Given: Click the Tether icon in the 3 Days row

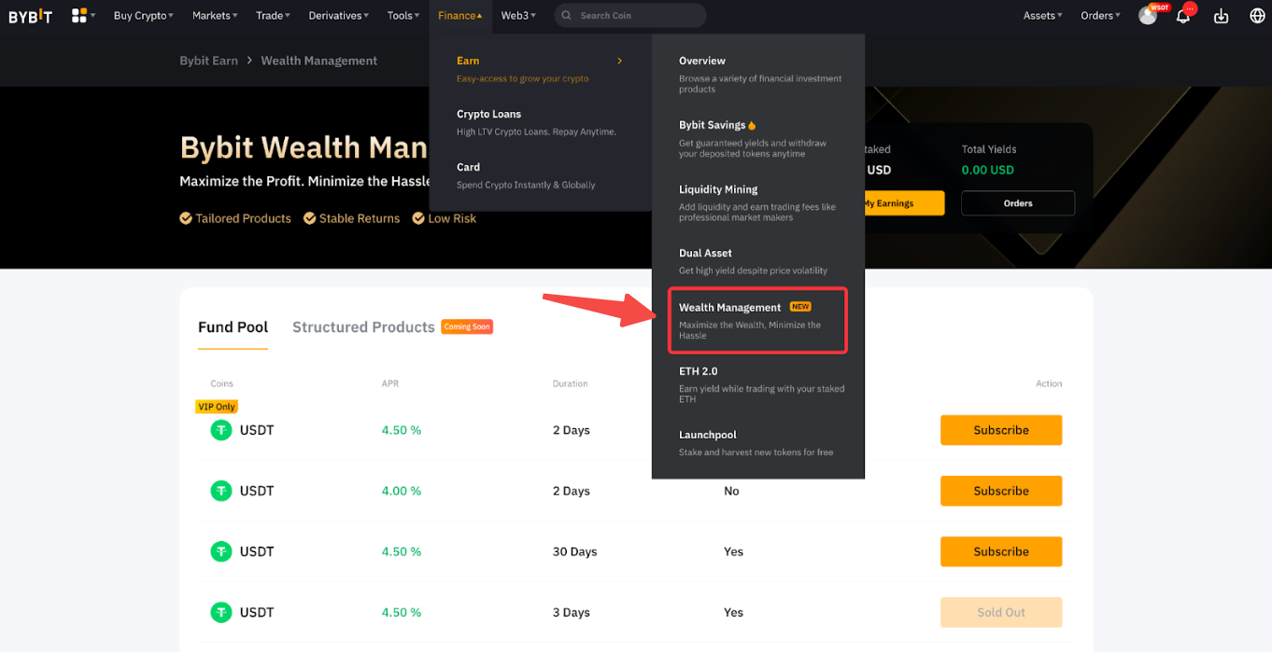Looking at the screenshot, I should pyautogui.click(x=220, y=612).
